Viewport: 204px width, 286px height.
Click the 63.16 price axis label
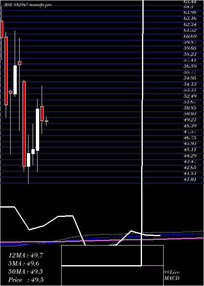(190, 18)
